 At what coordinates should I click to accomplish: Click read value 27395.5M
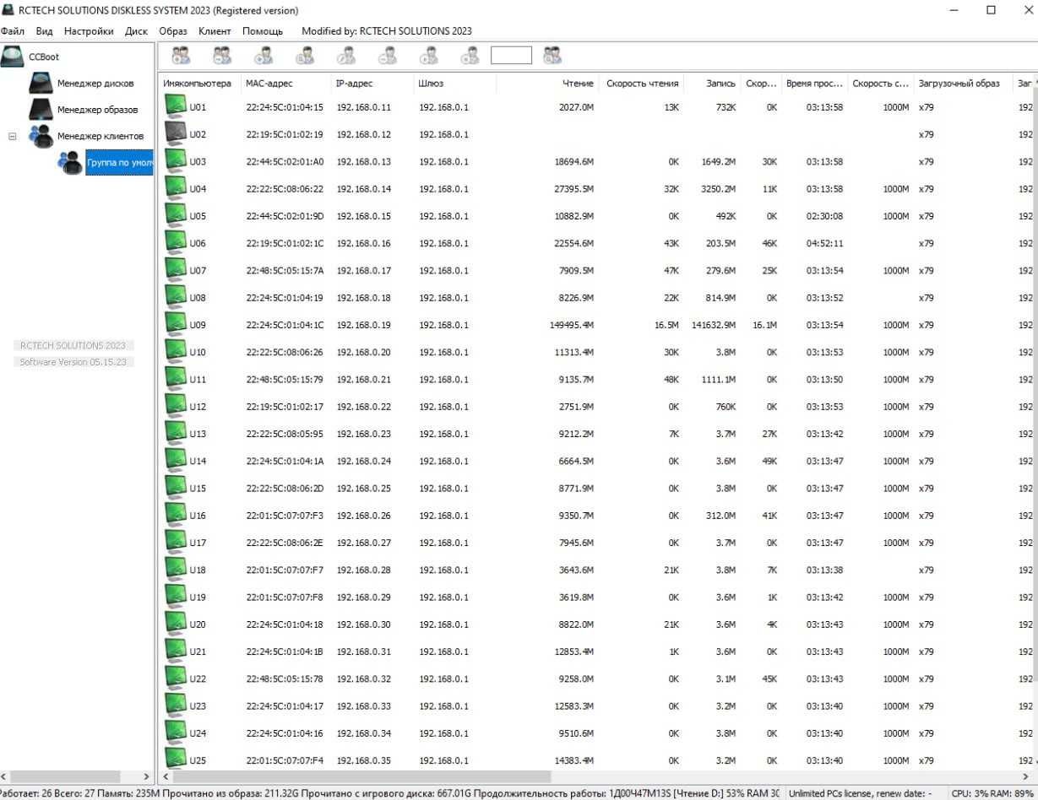(x=574, y=189)
